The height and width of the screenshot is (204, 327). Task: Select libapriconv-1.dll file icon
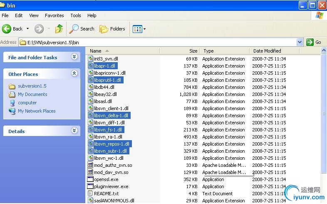[x=90, y=73]
